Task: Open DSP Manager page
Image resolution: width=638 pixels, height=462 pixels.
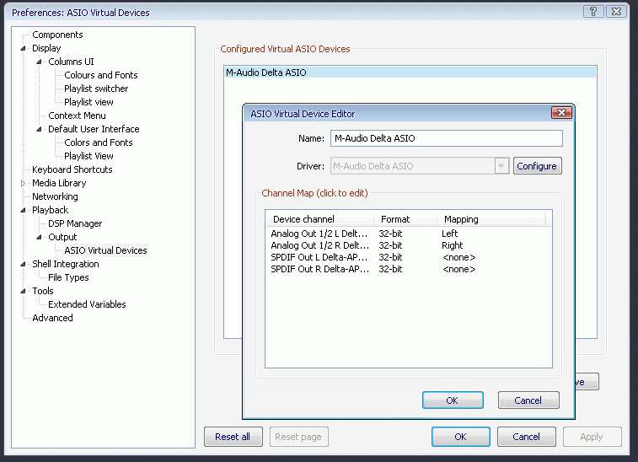Action: coord(75,223)
